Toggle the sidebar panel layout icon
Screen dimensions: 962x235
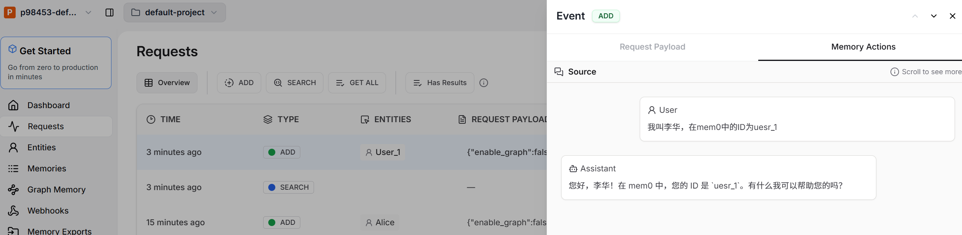(109, 12)
